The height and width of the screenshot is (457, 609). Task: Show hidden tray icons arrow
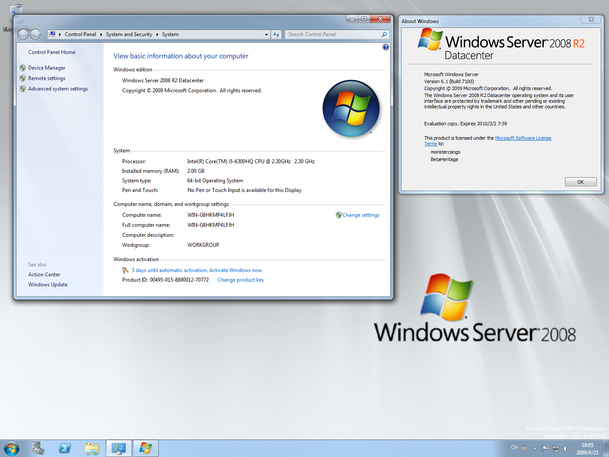tap(535, 448)
